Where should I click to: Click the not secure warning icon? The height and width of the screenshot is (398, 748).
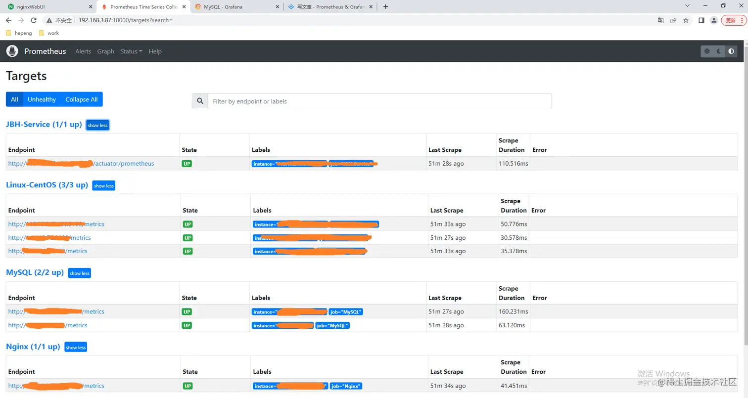(49, 20)
